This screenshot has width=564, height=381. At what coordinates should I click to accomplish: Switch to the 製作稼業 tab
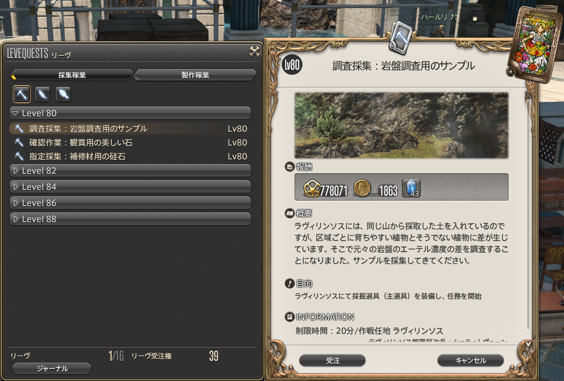click(x=195, y=75)
